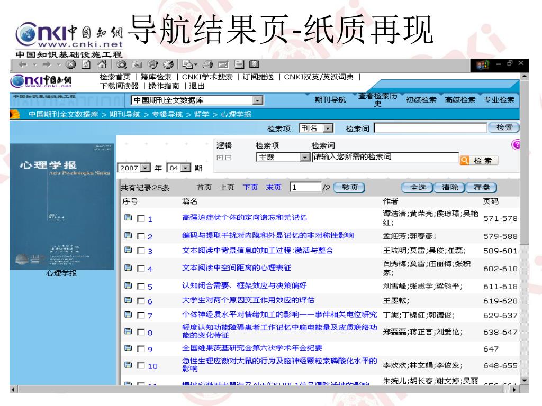Switch to the 初级检索 tab
This screenshot has height=406, width=542.
click(421, 100)
